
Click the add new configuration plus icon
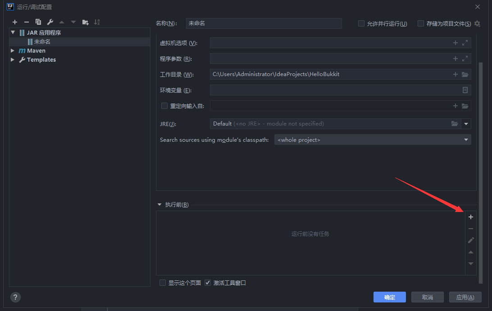coord(15,22)
